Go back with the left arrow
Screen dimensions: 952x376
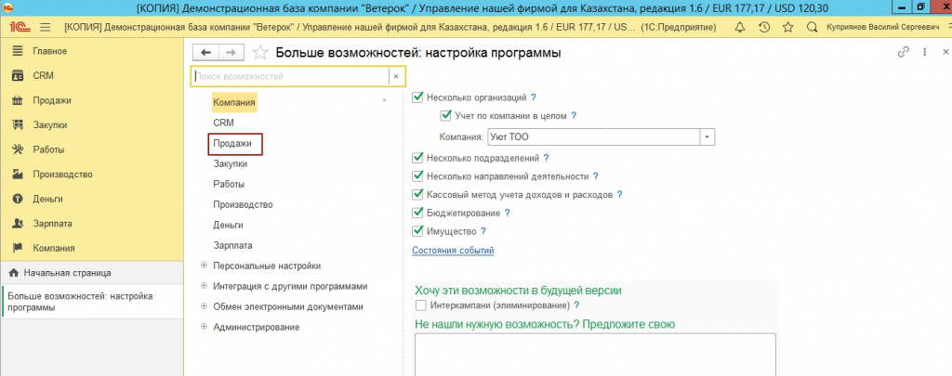[206, 53]
